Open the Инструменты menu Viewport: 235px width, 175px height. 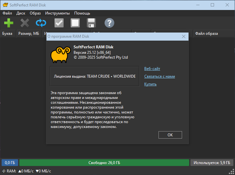(x=57, y=13)
